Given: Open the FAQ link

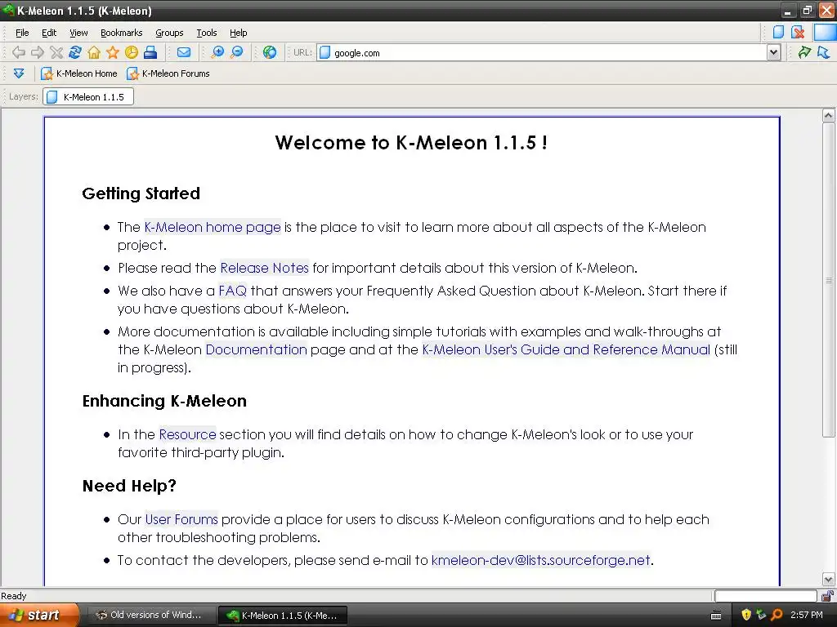Looking at the screenshot, I should [232, 291].
